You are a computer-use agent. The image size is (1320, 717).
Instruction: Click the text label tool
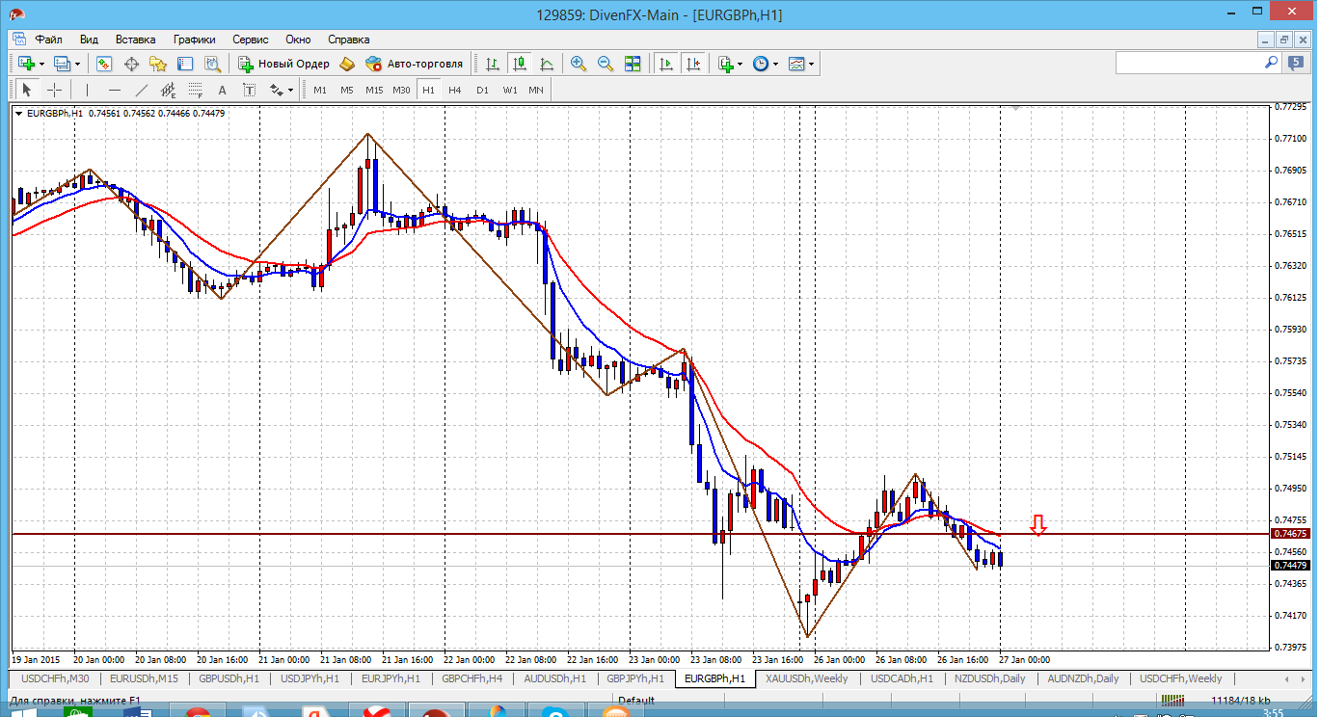point(222,90)
